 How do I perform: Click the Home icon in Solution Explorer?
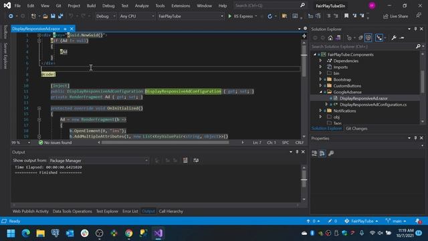click(x=330, y=38)
